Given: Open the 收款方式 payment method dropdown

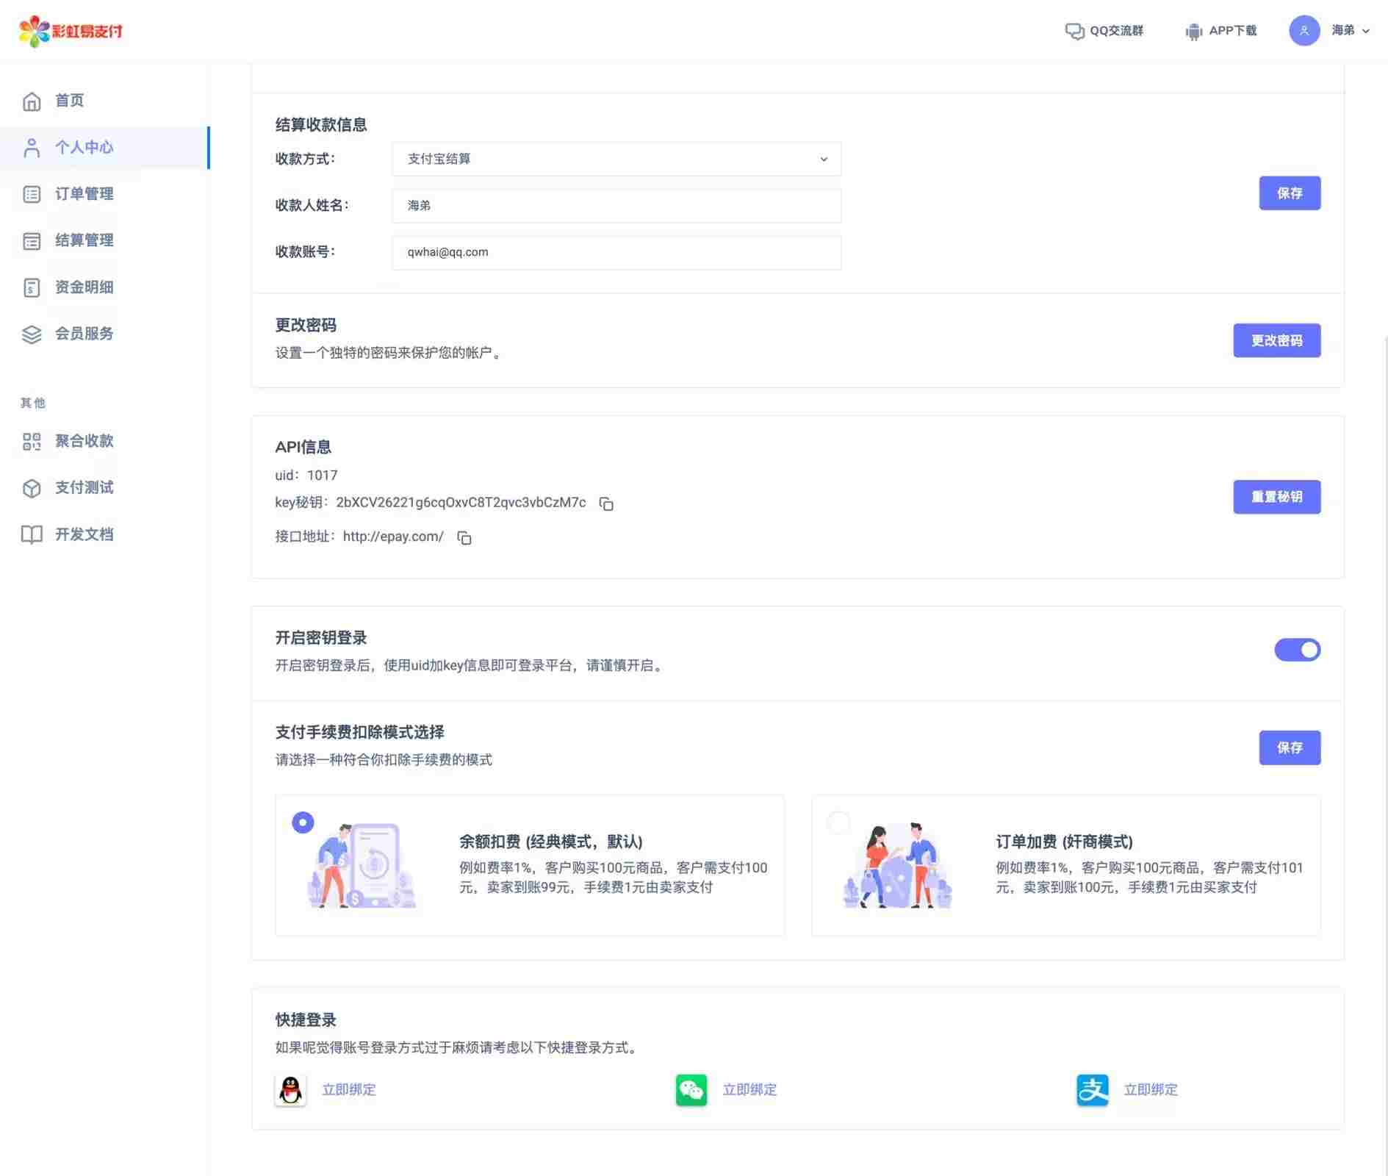Looking at the screenshot, I should [616, 159].
